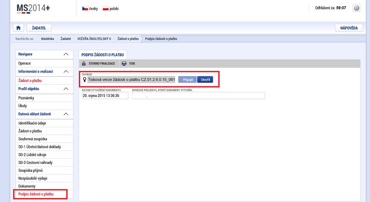Open Nezpůsobilé výdaje in sidebar
This screenshot has width=370, height=202.
tap(44, 178)
